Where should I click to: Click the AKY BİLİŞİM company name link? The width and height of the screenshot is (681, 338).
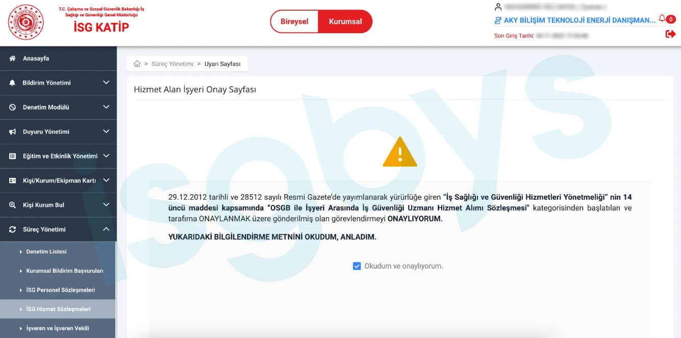[x=579, y=20]
